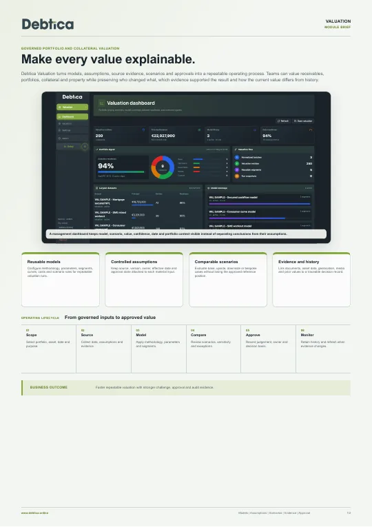Image resolution: width=372 pixels, height=527 pixels.
Task: Click the blue legend bar next to donut
Action: coord(198,159)
